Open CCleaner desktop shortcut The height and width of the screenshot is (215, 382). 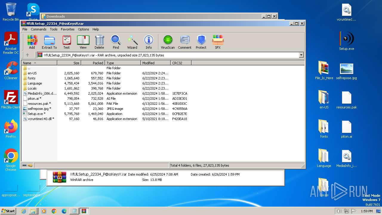click(11, 70)
